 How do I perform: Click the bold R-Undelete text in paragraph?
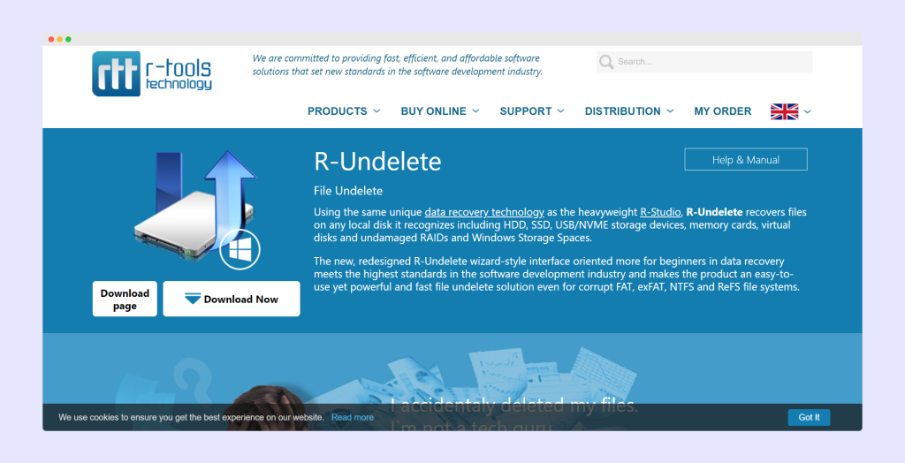(714, 212)
